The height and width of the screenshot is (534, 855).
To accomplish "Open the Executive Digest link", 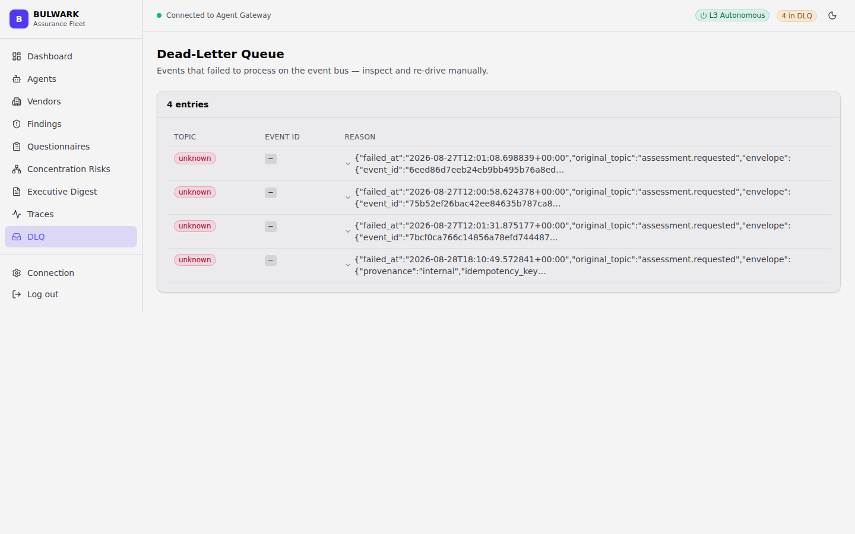I will [x=71, y=192].
